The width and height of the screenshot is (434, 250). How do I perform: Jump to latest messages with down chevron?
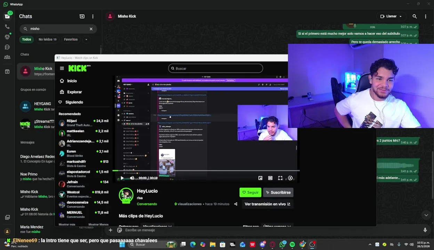click(426, 215)
